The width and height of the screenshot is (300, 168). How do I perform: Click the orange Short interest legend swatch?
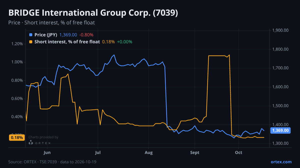(31, 42)
